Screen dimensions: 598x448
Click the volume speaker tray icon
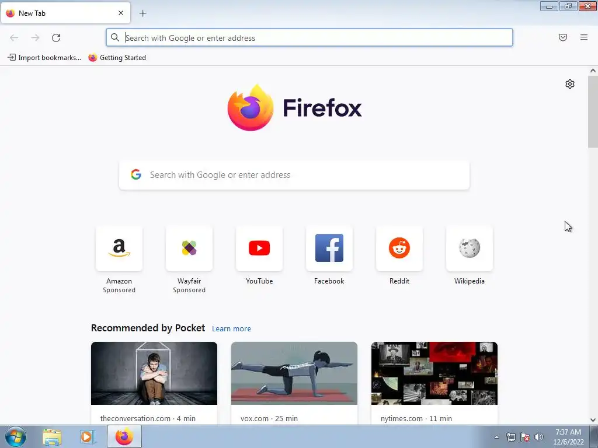click(539, 437)
